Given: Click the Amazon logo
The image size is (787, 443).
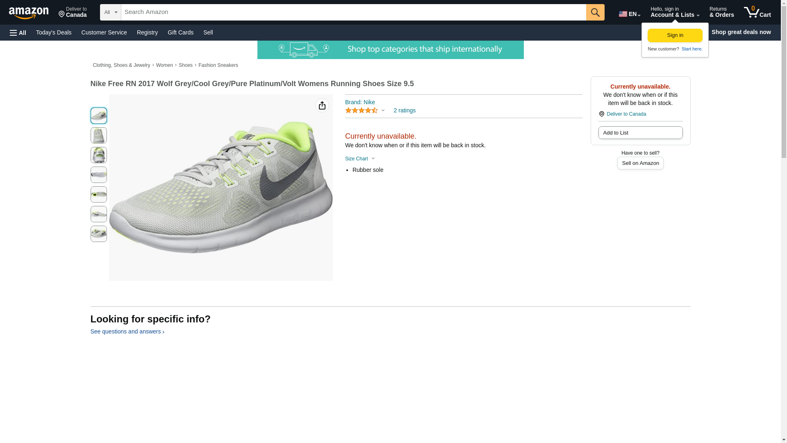Looking at the screenshot, I should 29,13.
